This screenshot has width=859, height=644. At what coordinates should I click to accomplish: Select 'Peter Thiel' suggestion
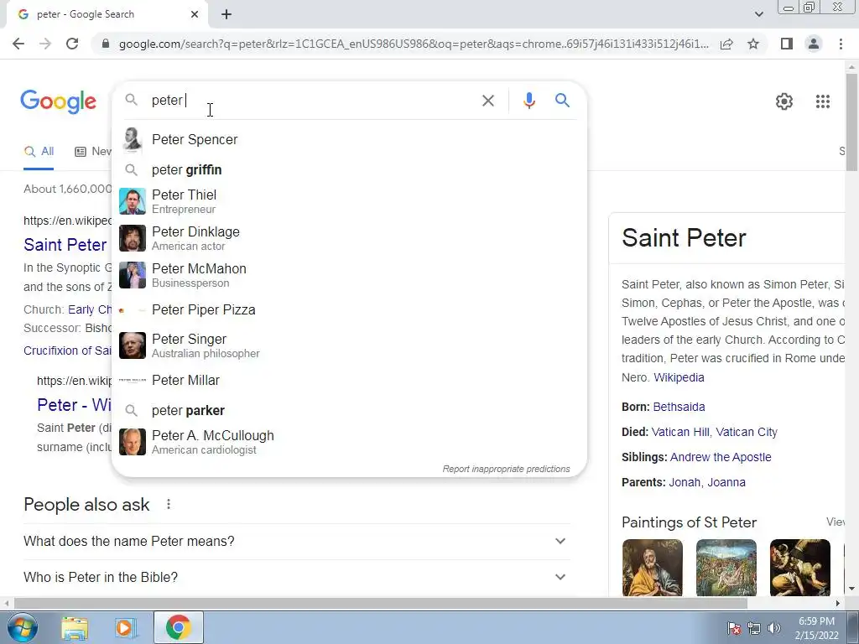(x=349, y=201)
